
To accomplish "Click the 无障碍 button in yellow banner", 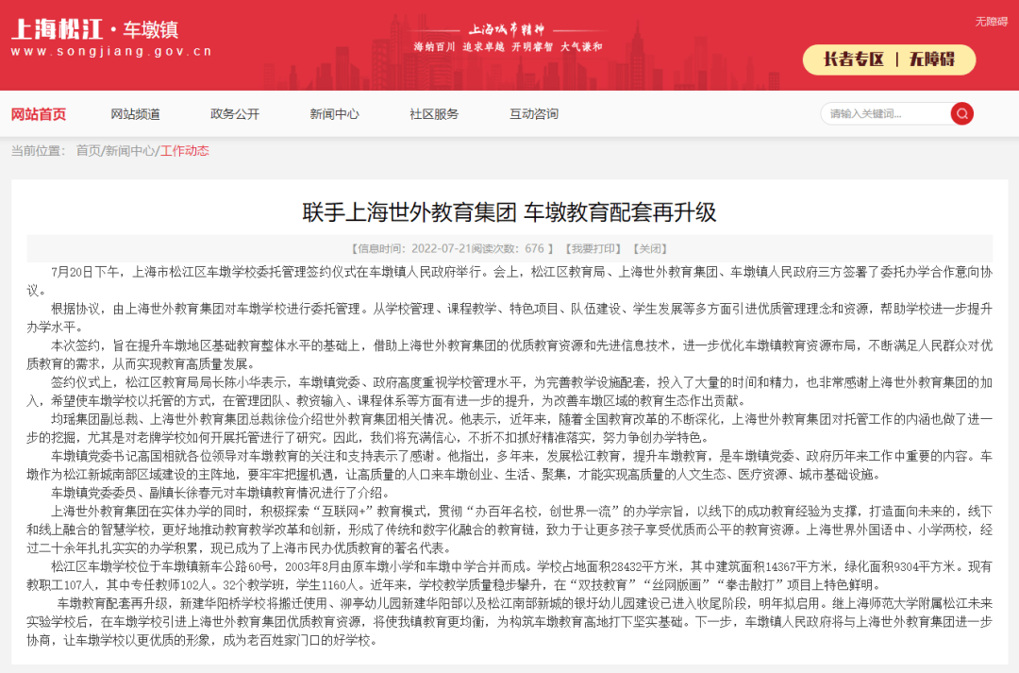I will click(x=932, y=59).
